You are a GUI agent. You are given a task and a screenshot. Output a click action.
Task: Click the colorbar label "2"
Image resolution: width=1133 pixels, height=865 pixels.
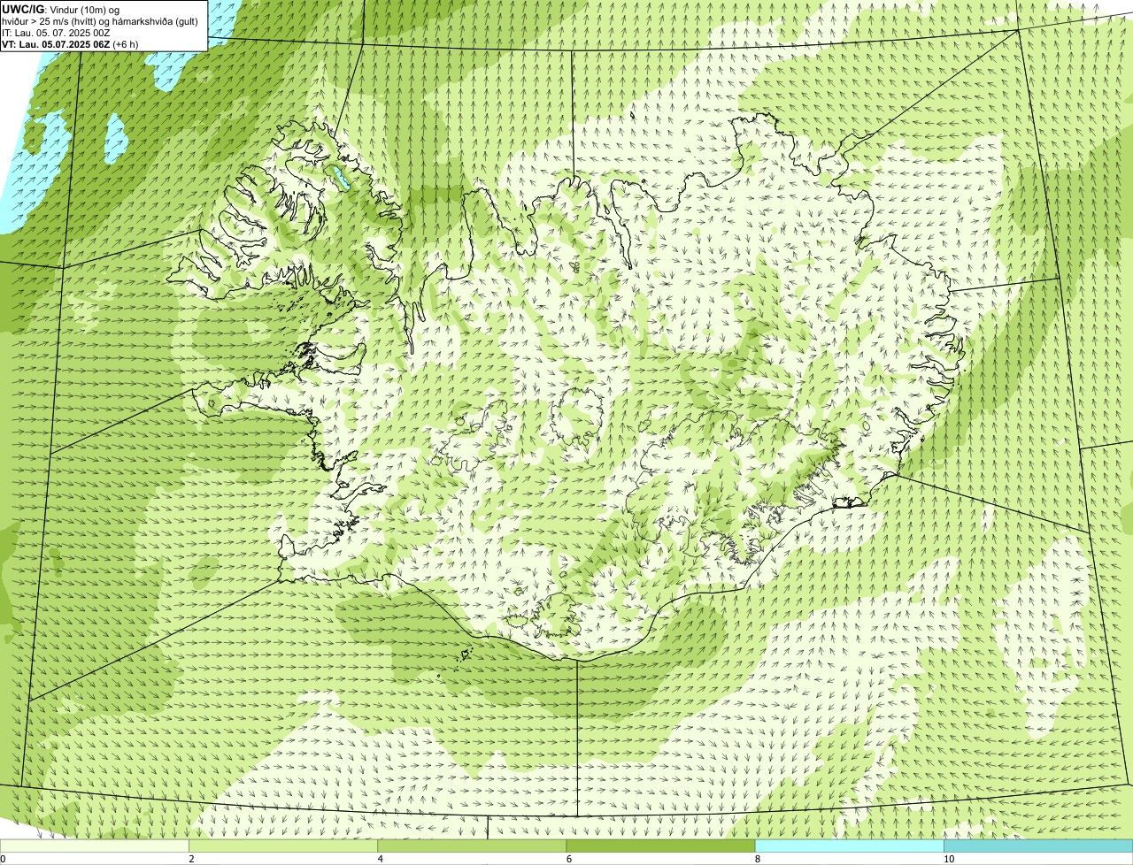pyautogui.click(x=191, y=859)
